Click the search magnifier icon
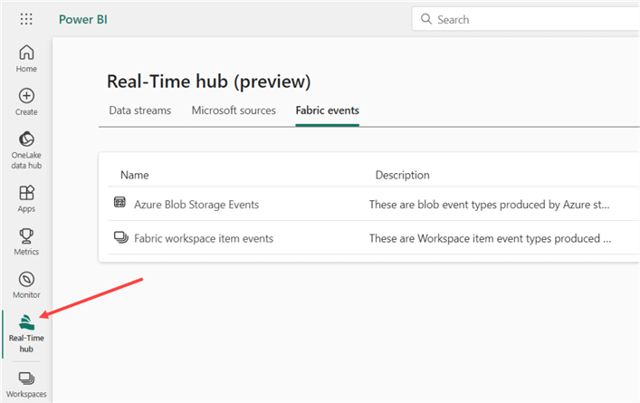Screen dimensions: 640x403 426,19
